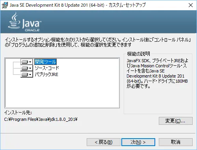Open the 開発ツール feature install dropdown
The width and height of the screenshot is (197, 150).
pyautogui.click(x=27, y=62)
